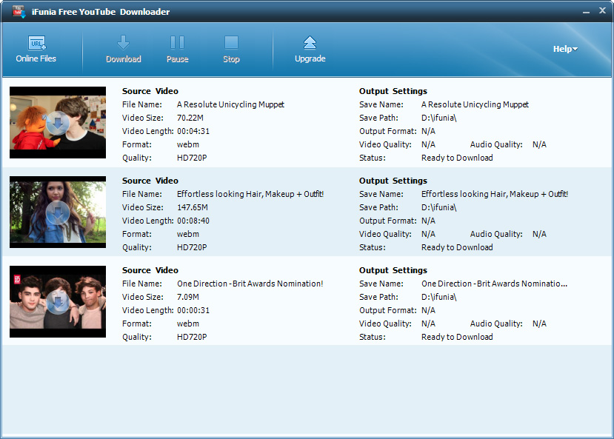
Task: Click HD720P quality of Muppet video
Action: click(192, 158)
